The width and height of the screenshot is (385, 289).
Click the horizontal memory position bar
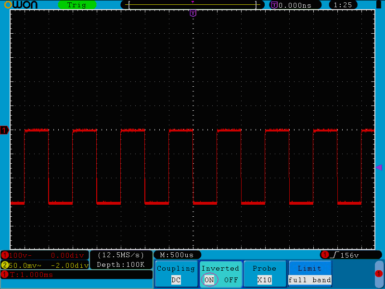(x=192, y=5)
